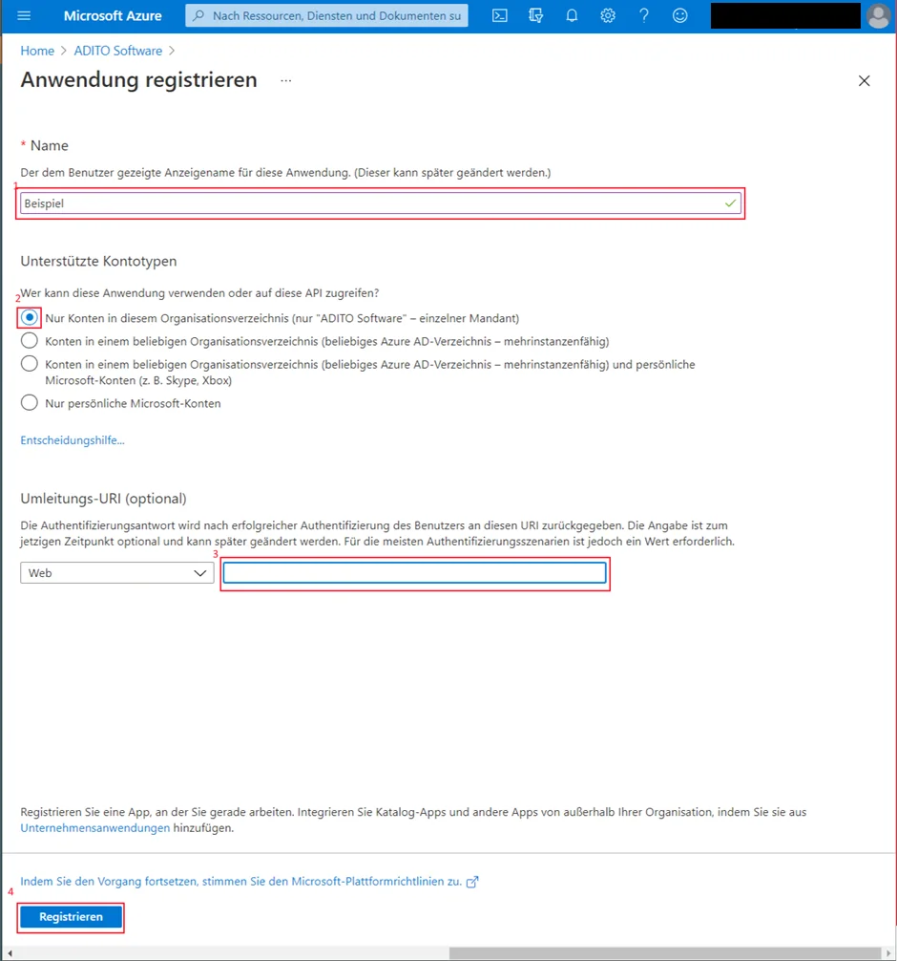Select Nur Konten in diesem Organisationsverzeichnis
897x961 pixels.
click(x=29, y=317)
